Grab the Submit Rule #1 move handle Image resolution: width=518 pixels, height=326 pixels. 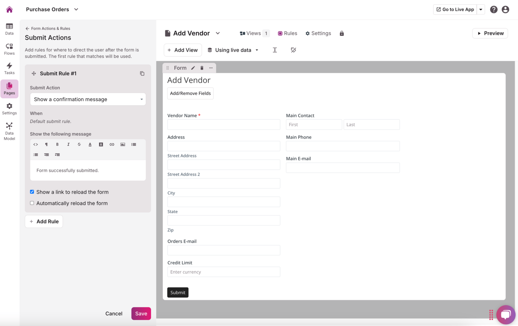[x=34, y=74]
